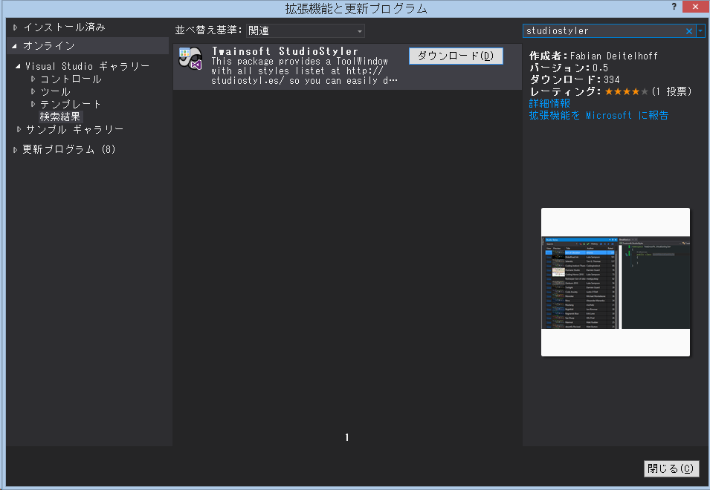Screen dimensions: 710x490
Task: Click 拡張機能を Microsoft に報告 link
Action: 598,115
